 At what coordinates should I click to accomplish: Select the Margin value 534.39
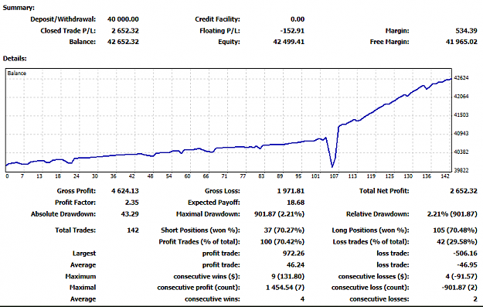point(466,31)
